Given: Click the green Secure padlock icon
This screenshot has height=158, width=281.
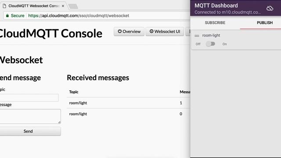Looking at the screenshot, I should [x=7, y=16].
